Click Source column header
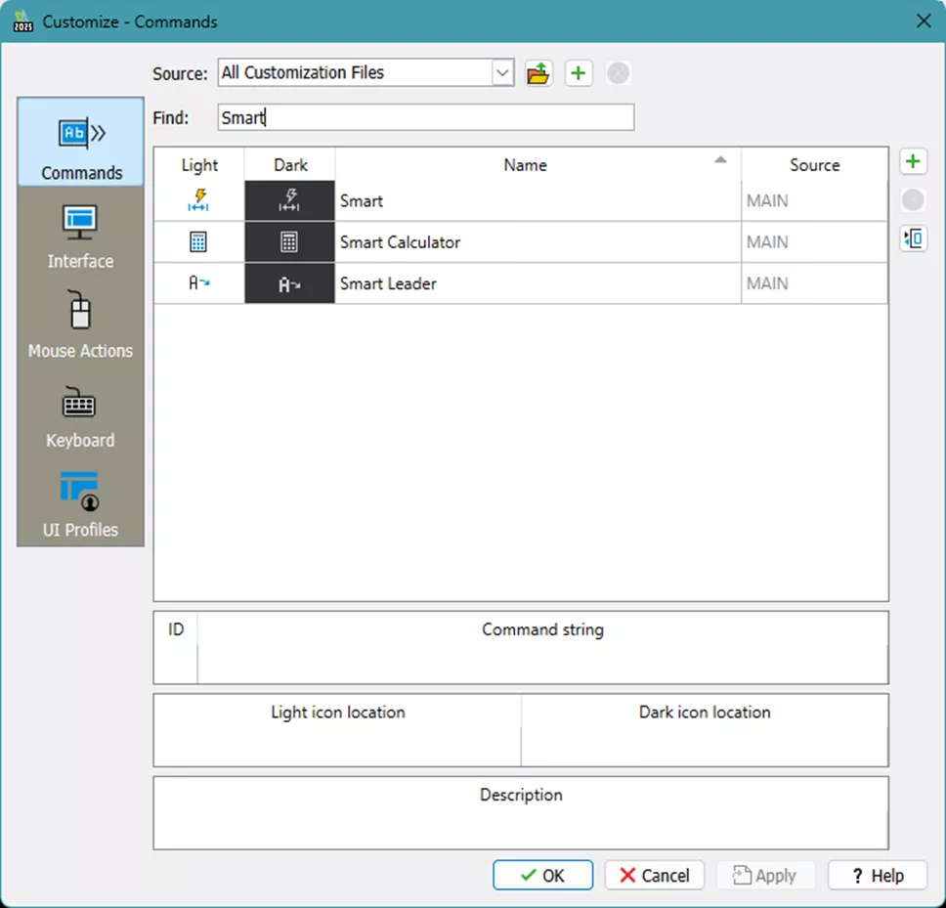 tap(814, 165)
